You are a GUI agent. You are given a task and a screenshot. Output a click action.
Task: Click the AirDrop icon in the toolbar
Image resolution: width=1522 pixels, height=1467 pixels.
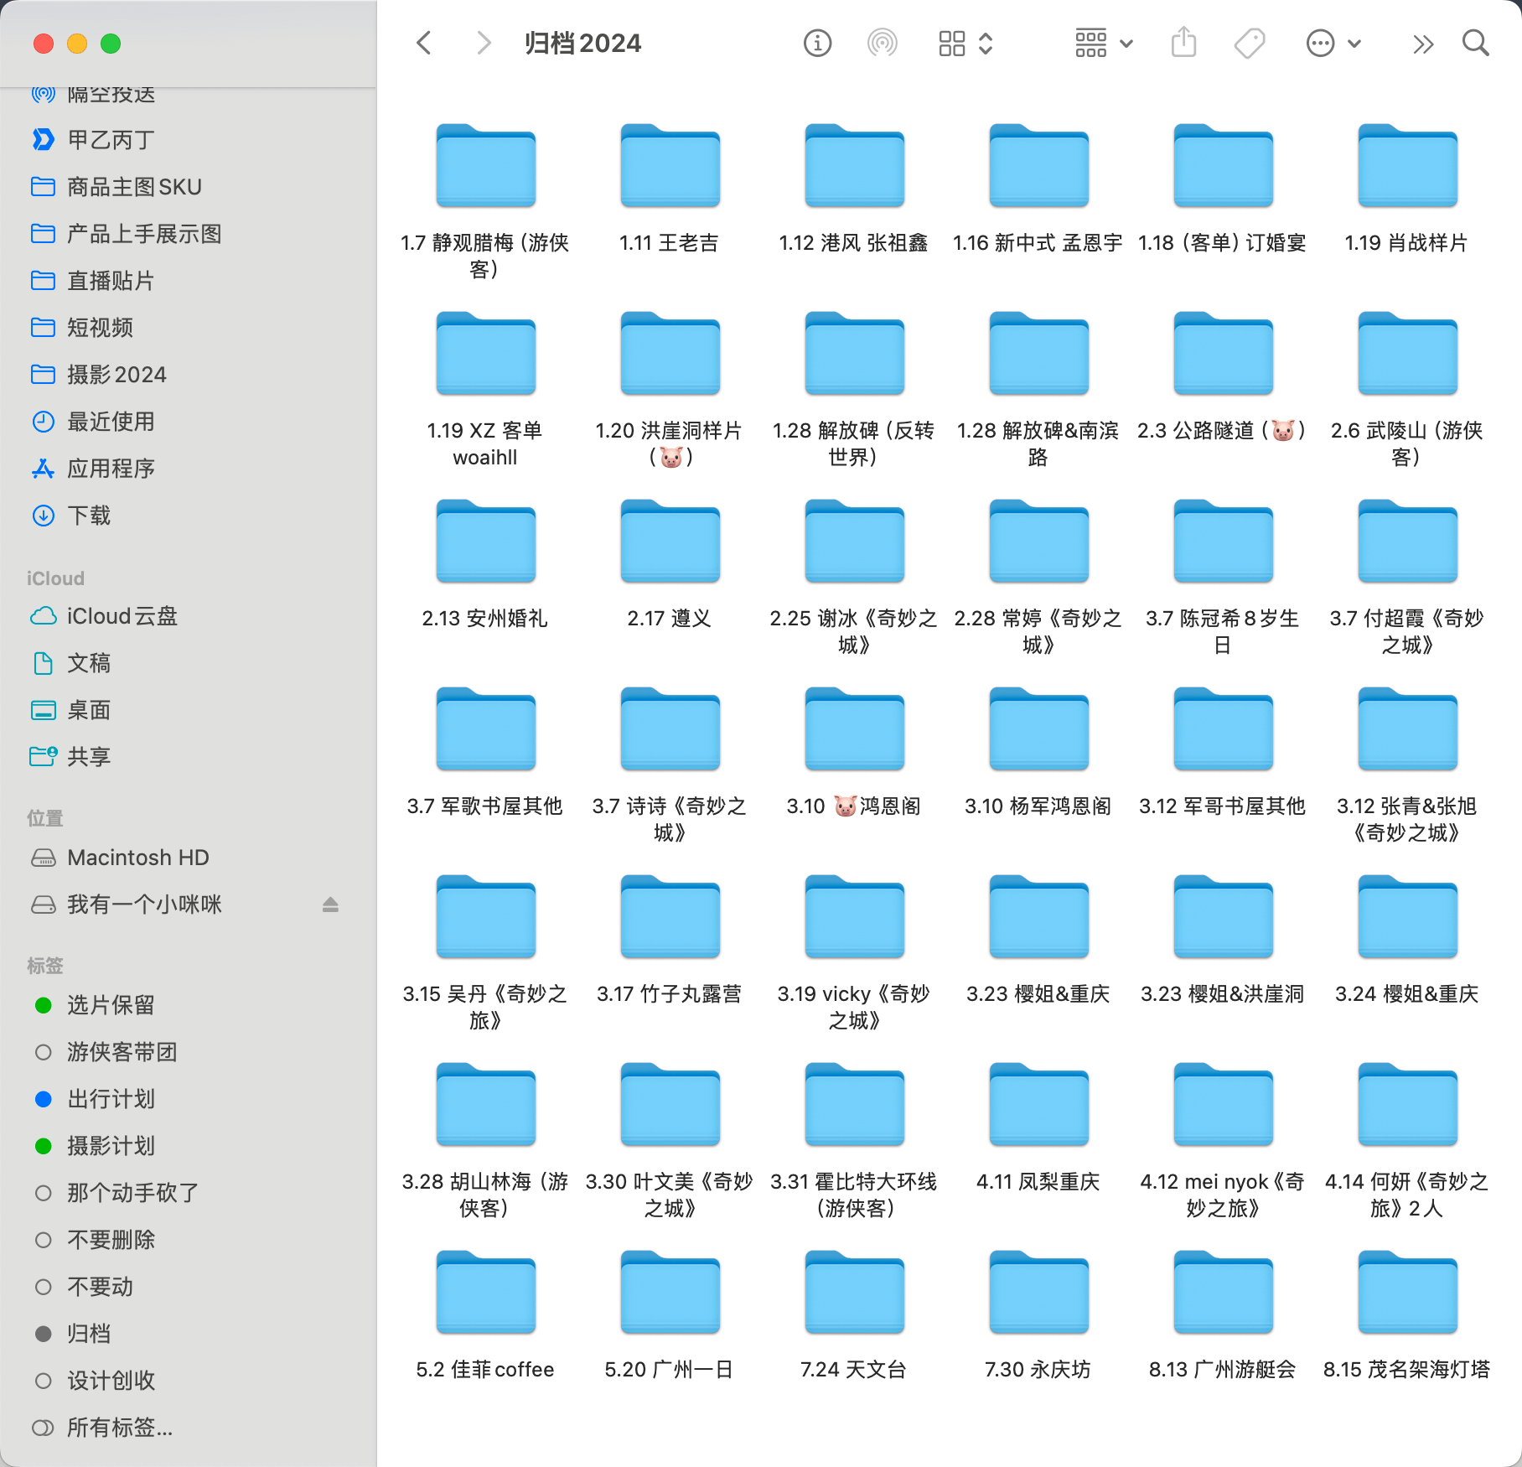click(x=883, y=43)
